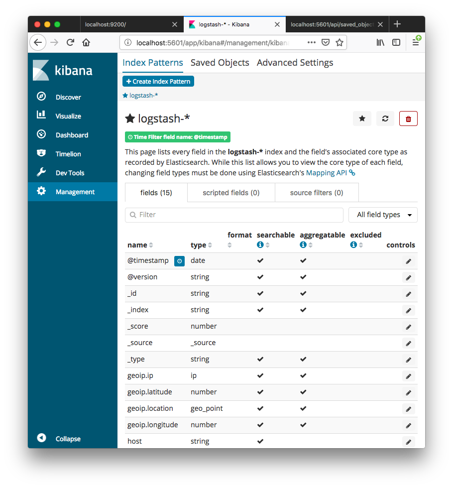Select the scripted fields (0) tab
The width and height of the screenshot is (453, 488).
coord(231,193)
